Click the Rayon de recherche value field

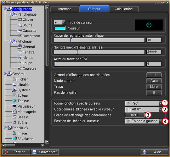154,40
